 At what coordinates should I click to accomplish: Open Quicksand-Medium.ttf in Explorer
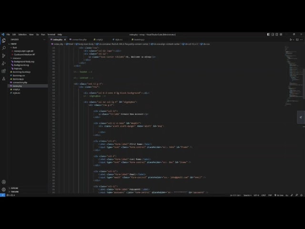pyautogui.click(x=24, y=54)
